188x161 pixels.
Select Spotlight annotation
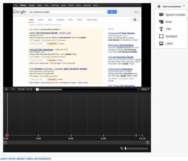point(168,36)
